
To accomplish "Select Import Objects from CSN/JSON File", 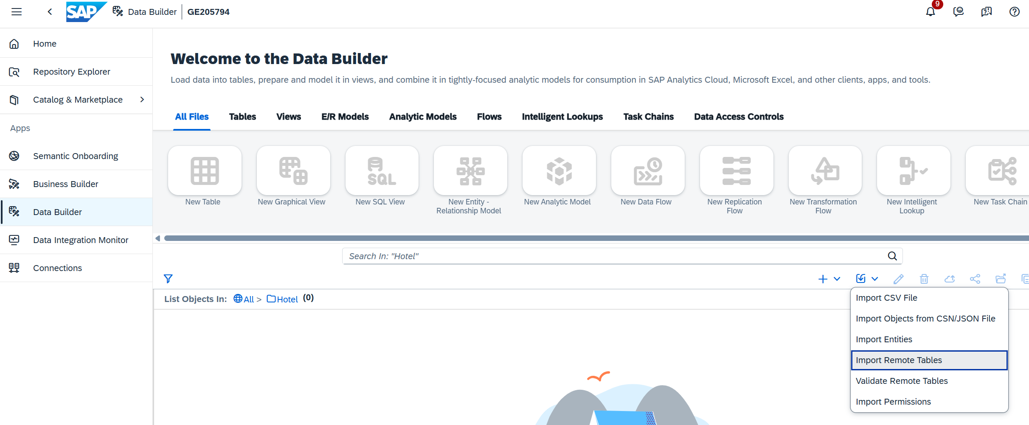I will click(929, 319).
